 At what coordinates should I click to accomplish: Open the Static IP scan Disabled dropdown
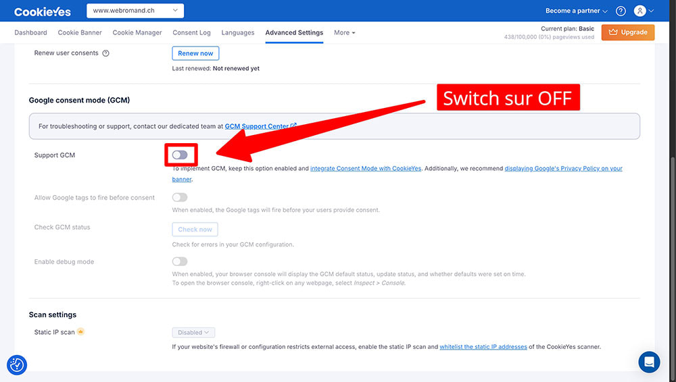(x=193, y=332)
